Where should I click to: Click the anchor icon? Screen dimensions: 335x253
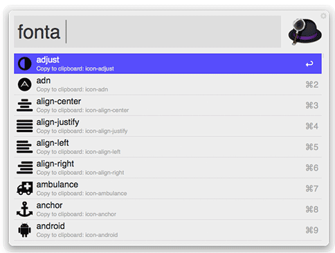(24, 209)
